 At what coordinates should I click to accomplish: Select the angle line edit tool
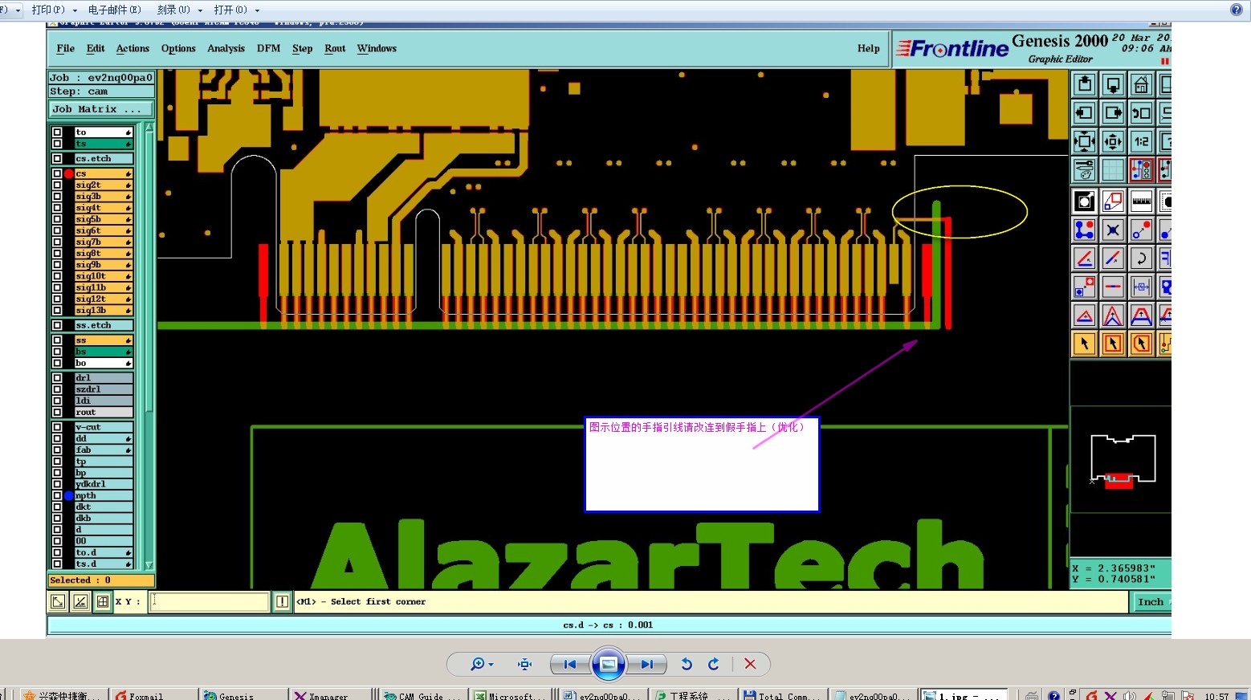click(1085, 258)
